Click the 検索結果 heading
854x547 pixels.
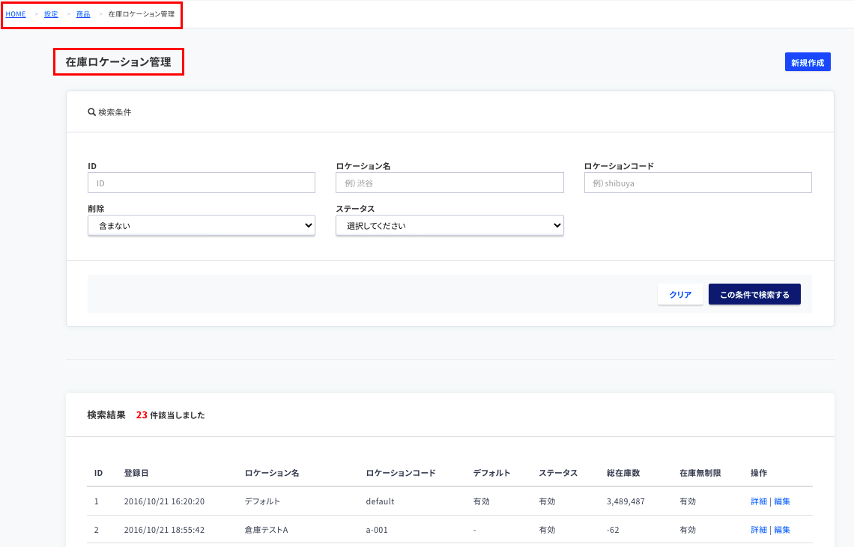point(106,415)
